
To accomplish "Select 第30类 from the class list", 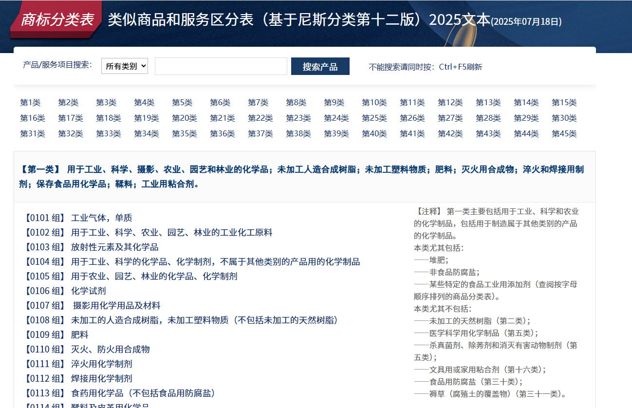I will click(564, 118).
